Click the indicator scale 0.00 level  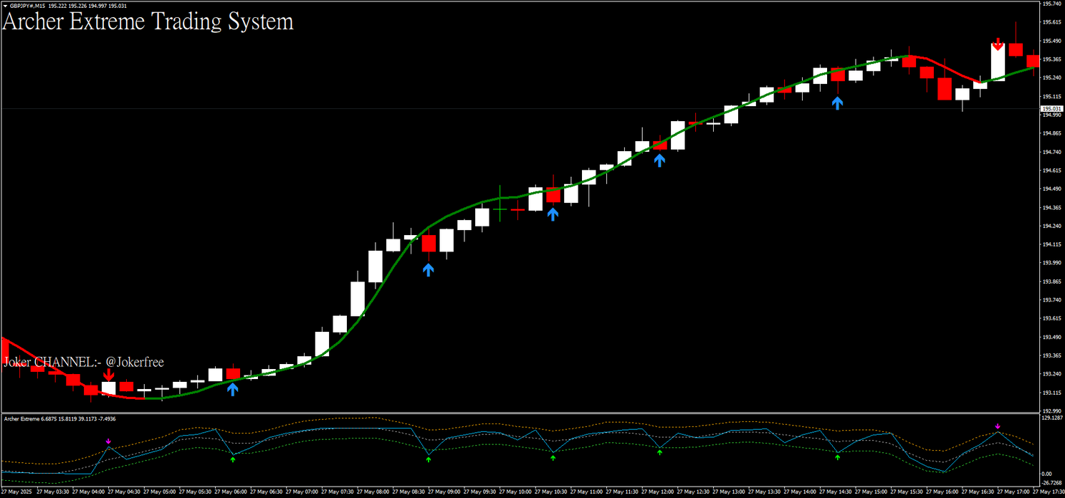point(1047,474)
